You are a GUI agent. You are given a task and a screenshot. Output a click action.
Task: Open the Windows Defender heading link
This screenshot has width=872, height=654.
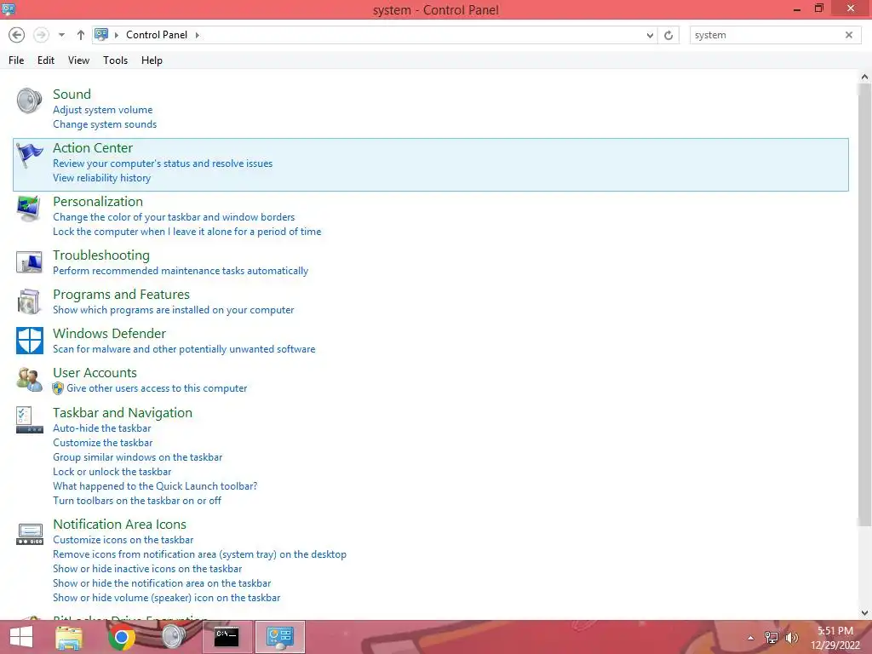(x=109, y=333)
